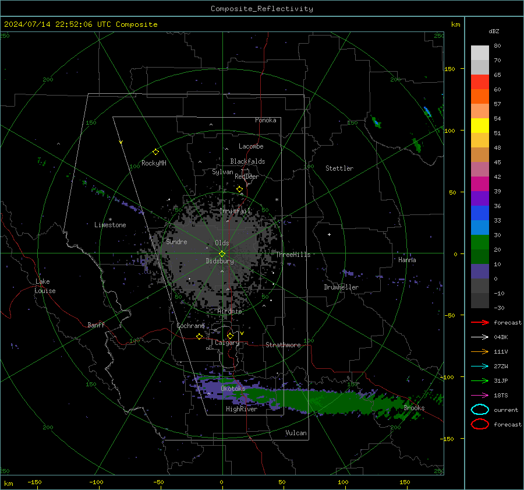Click the orange 111V arrow icon

pyautogui.click(x=480, y=351)
